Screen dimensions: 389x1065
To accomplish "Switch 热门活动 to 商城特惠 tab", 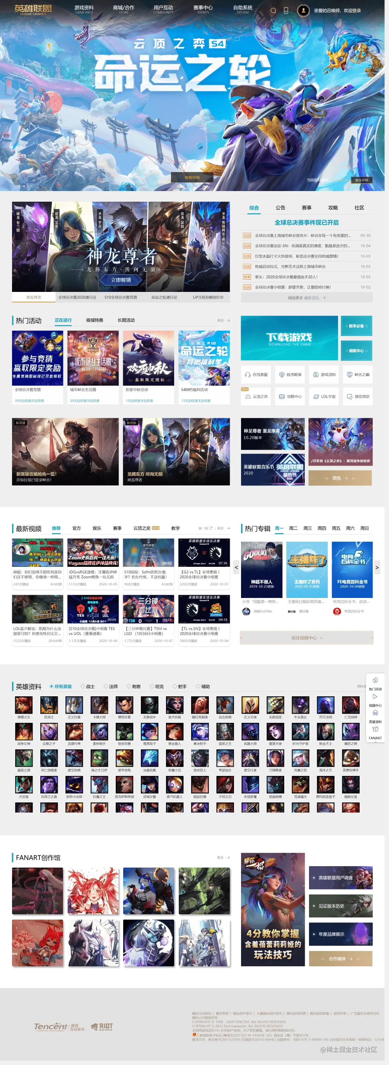I will coord(95,320).
